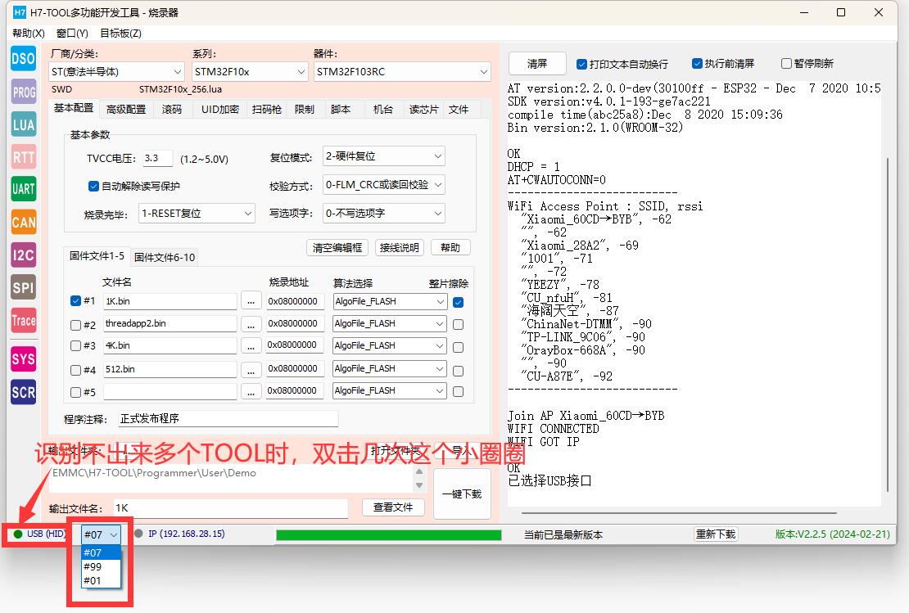Toggle 打印文本自动换行 checkbox

coord(581,64)
